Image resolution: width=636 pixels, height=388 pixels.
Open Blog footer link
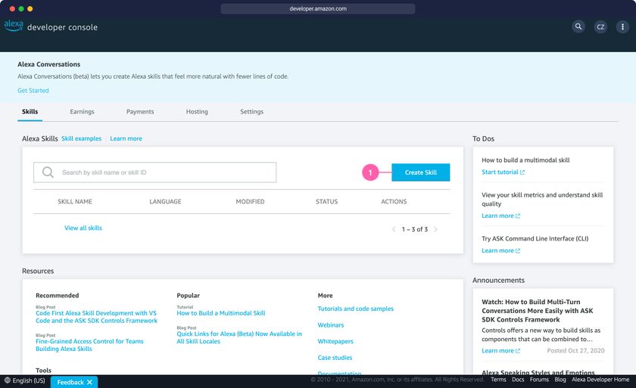tap(560, 380)
